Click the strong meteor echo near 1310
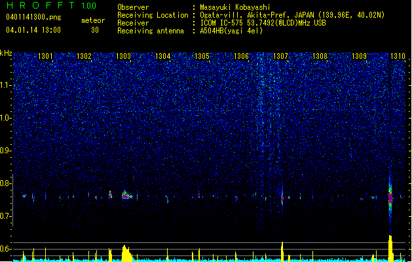Image resolution: width=412 pixels, height=262 pixels. click(390, 198)
